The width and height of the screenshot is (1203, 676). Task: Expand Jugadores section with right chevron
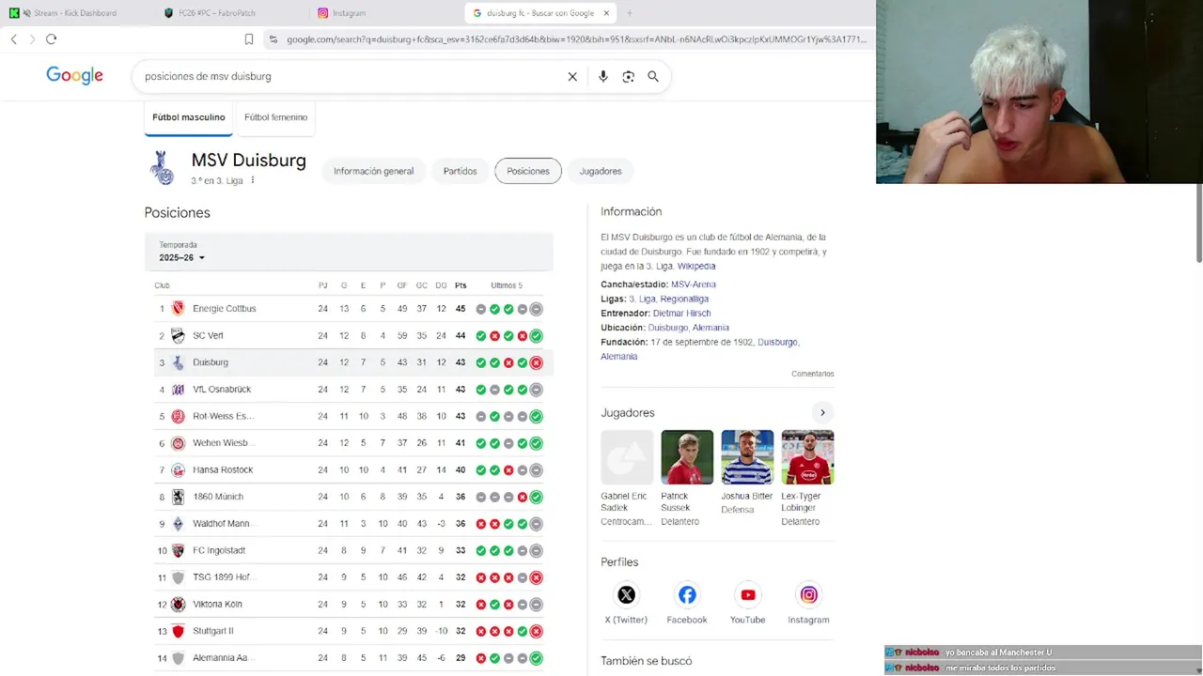tap(822, 412)
